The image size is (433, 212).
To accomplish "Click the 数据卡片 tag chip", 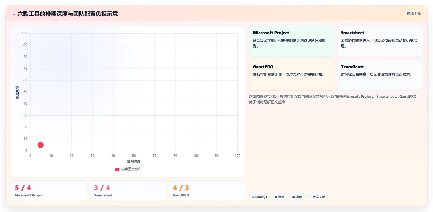I will pyautogui.click(x=317, y=197).
